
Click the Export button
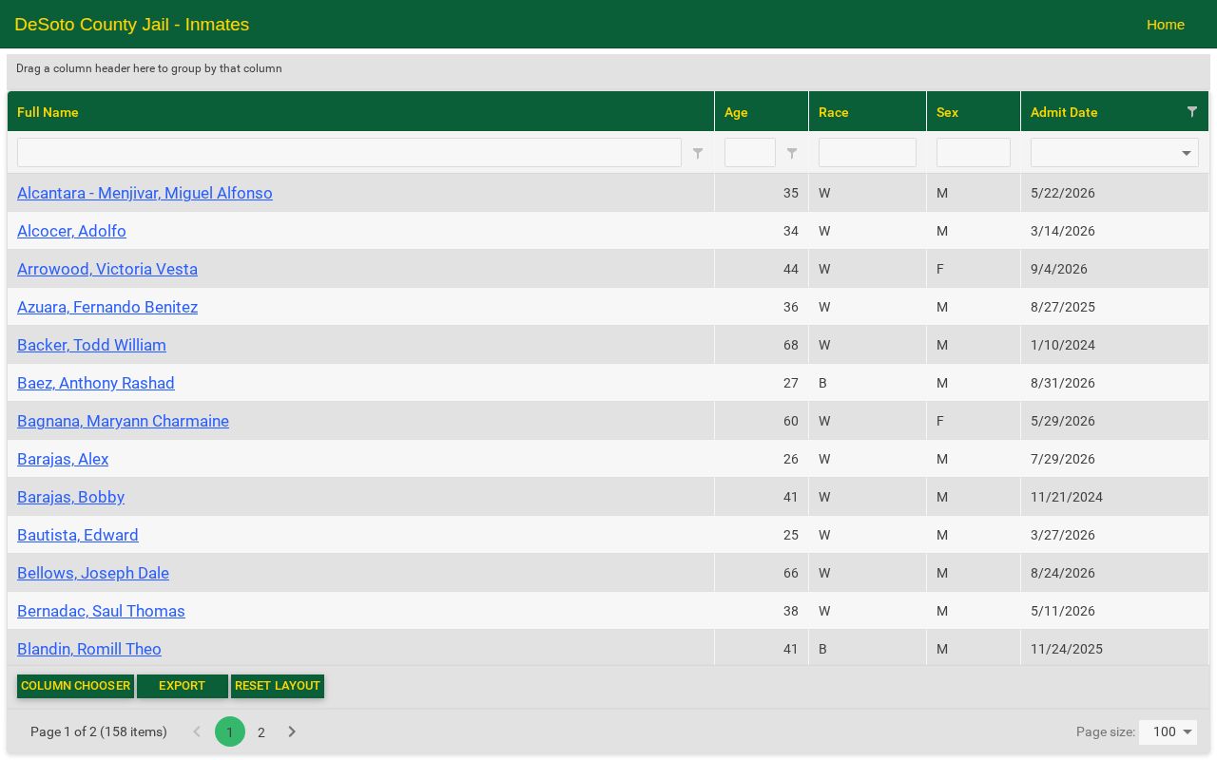182,686
